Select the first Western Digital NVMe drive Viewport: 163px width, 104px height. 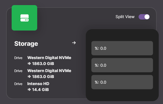[x=49, y=58]
